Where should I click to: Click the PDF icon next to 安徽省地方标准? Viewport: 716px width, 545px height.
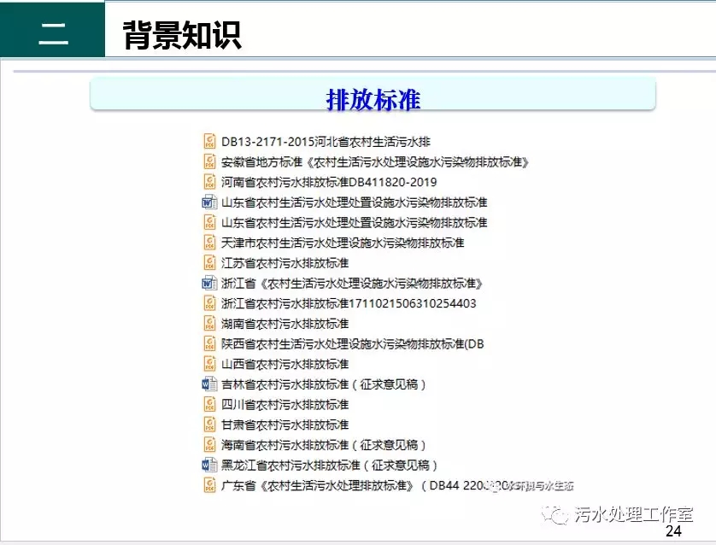coord(209,162)
